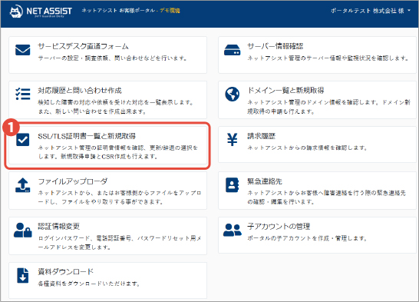This screenshot has height=302, width=419.
Task: Open the ファイルアップローダ title
Action: coord(73,181)
